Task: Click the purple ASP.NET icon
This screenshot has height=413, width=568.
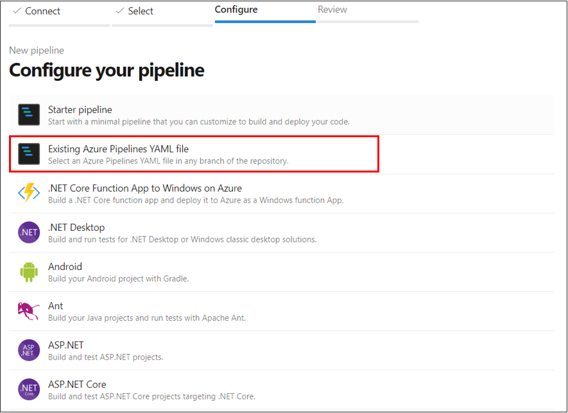Action: pyautogui.click(x=29, y=350)
